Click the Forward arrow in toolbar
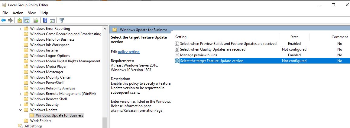This screenshot has height=128, width=350. point(10,20)
